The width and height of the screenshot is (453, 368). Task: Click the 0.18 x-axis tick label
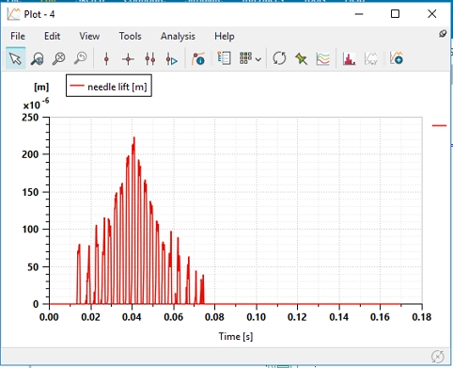[x=422, y=317]
